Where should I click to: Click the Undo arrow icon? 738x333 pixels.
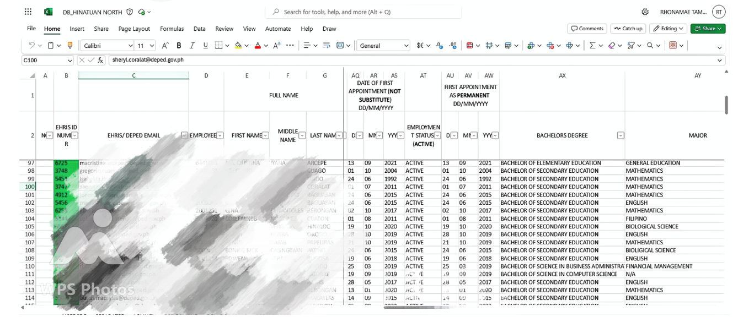[32, 46]
